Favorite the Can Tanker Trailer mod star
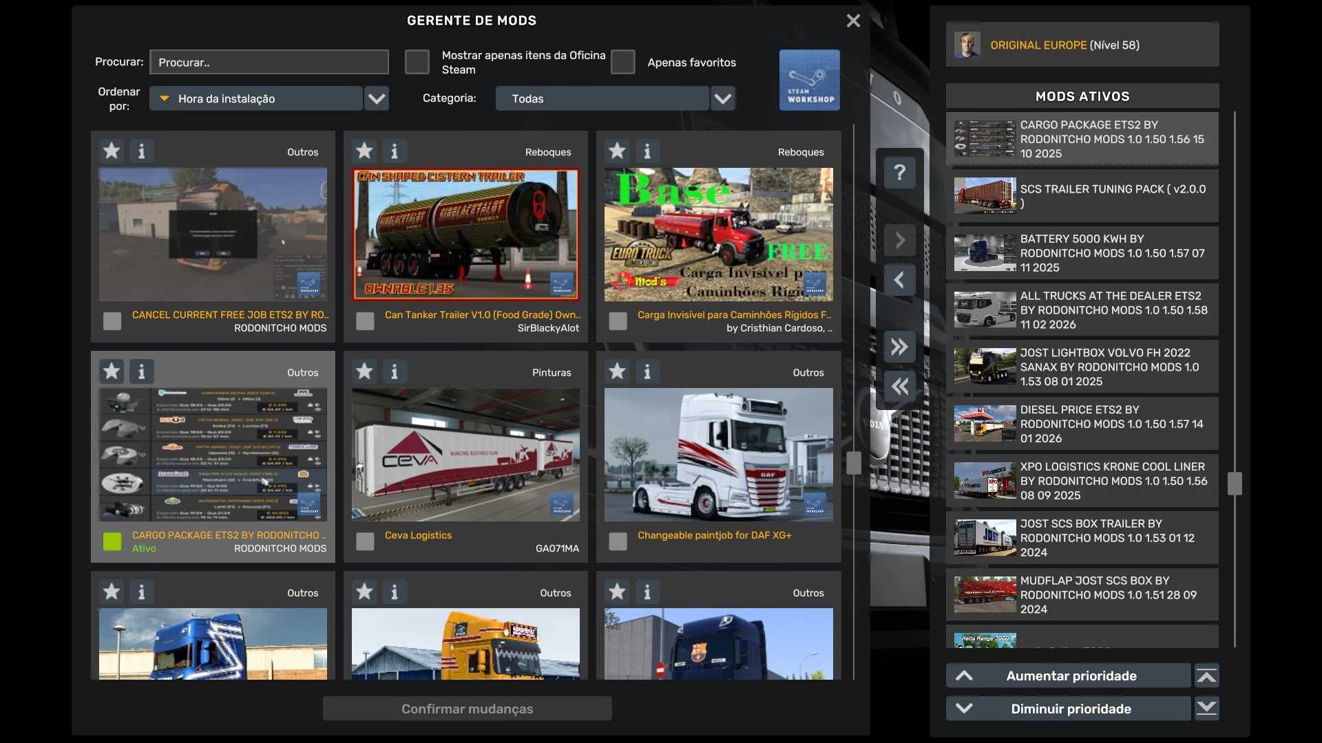 click(364, 151)
